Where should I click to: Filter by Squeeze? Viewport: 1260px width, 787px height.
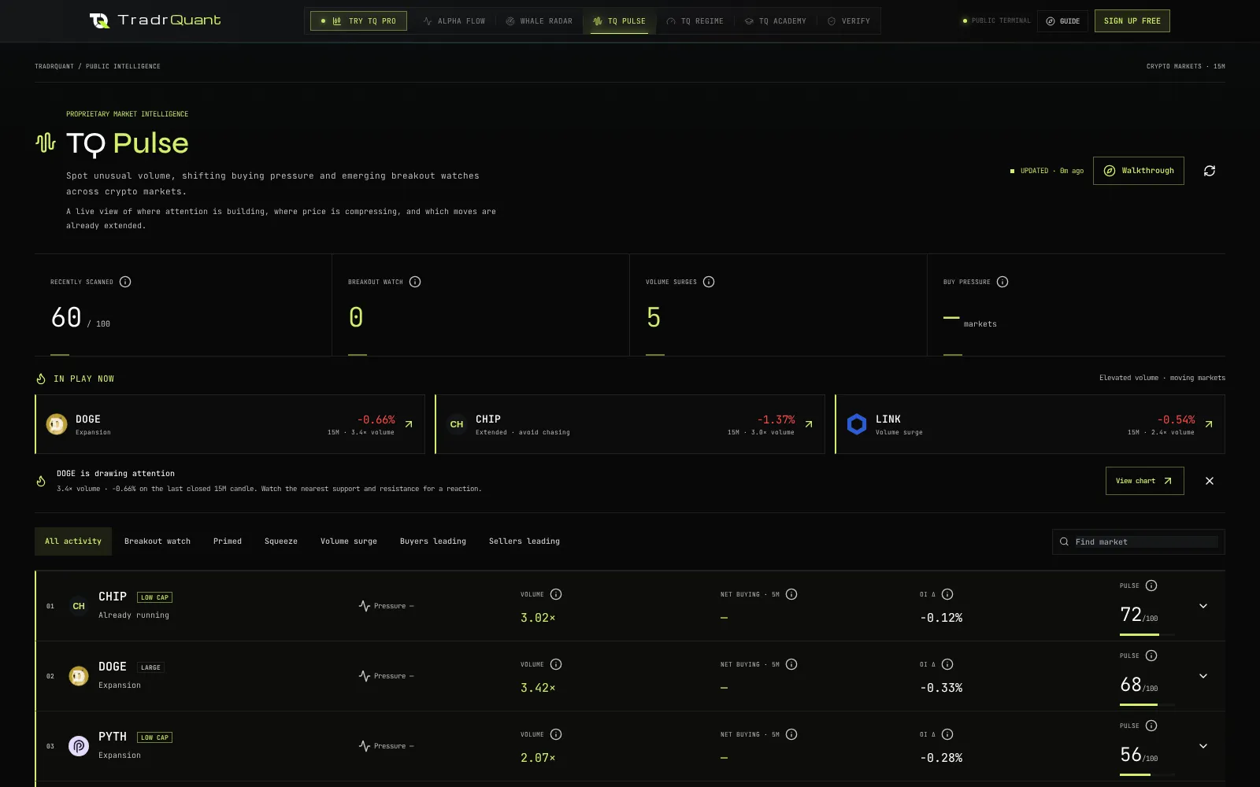click(x=281, y=541)
